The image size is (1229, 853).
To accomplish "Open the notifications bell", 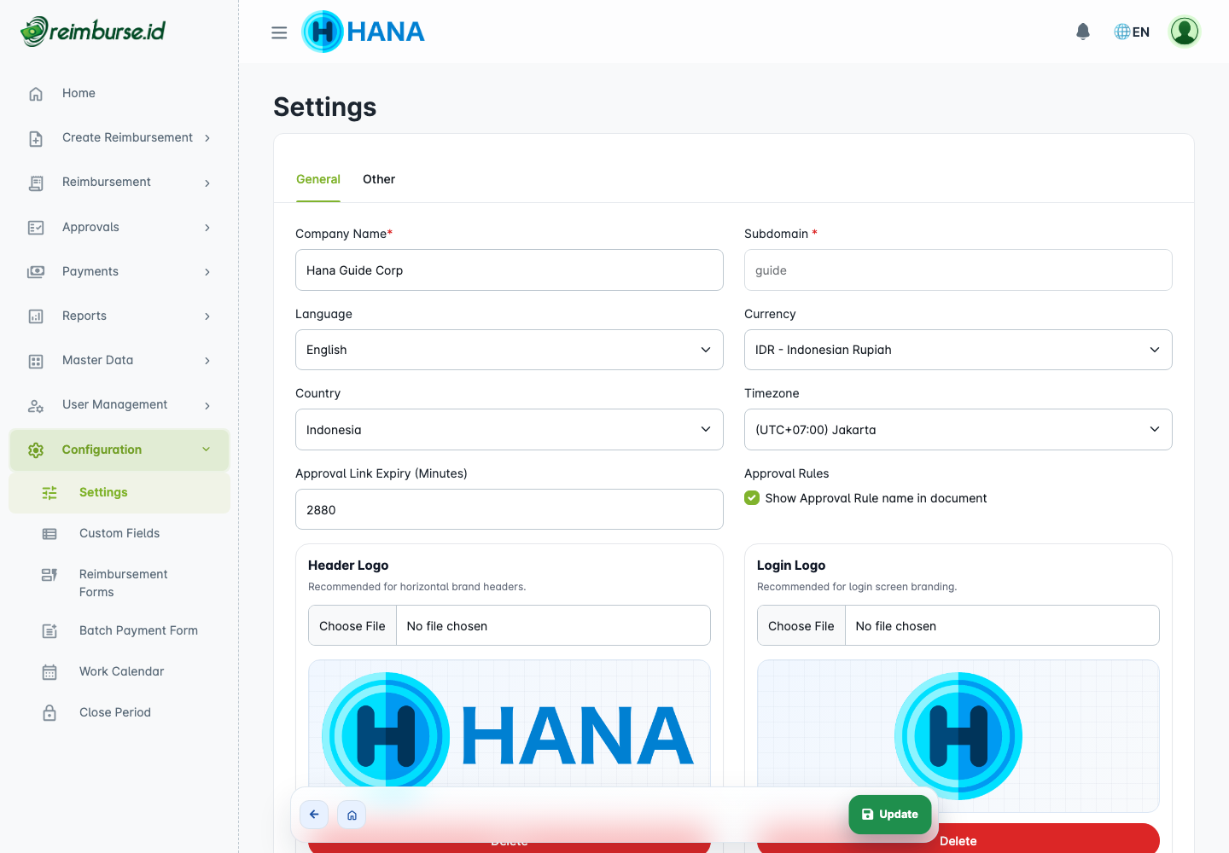I will click(1083, 32).
